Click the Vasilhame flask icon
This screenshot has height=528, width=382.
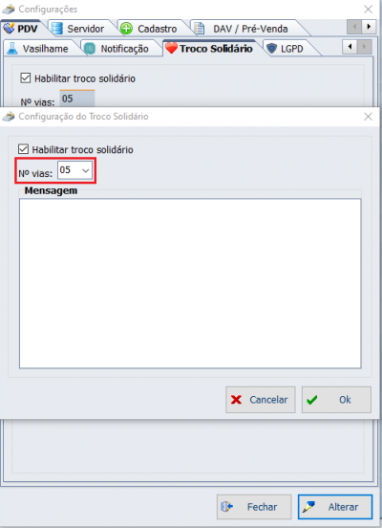pyautogui.click(x=12, y=49)
